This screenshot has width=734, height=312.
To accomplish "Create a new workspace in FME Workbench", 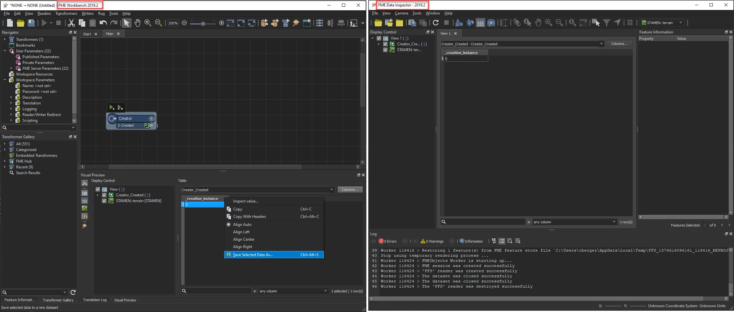I will 10,23.
